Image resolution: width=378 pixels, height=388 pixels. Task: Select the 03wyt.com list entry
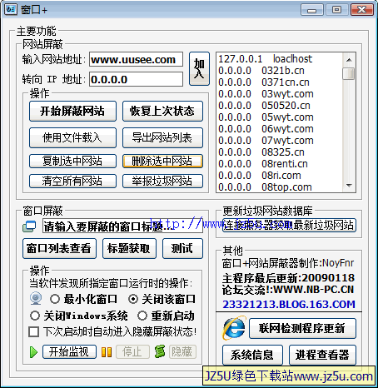click(x=279, y=94)
